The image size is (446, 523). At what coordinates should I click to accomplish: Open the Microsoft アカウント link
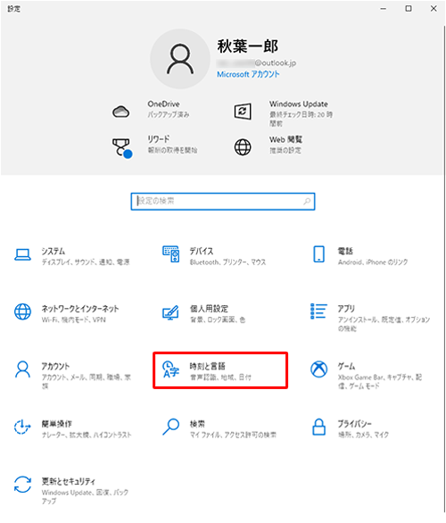[x=248, y=74]
